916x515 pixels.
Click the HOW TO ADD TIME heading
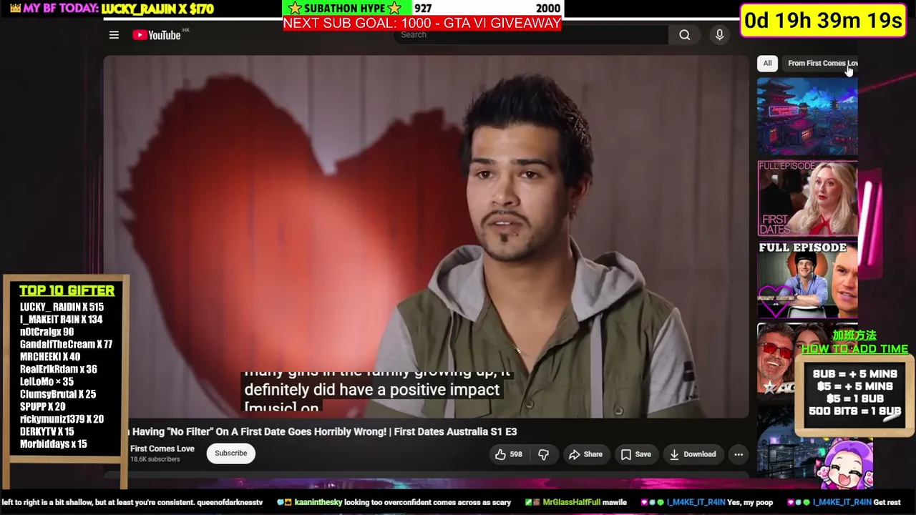coord(854,349)
